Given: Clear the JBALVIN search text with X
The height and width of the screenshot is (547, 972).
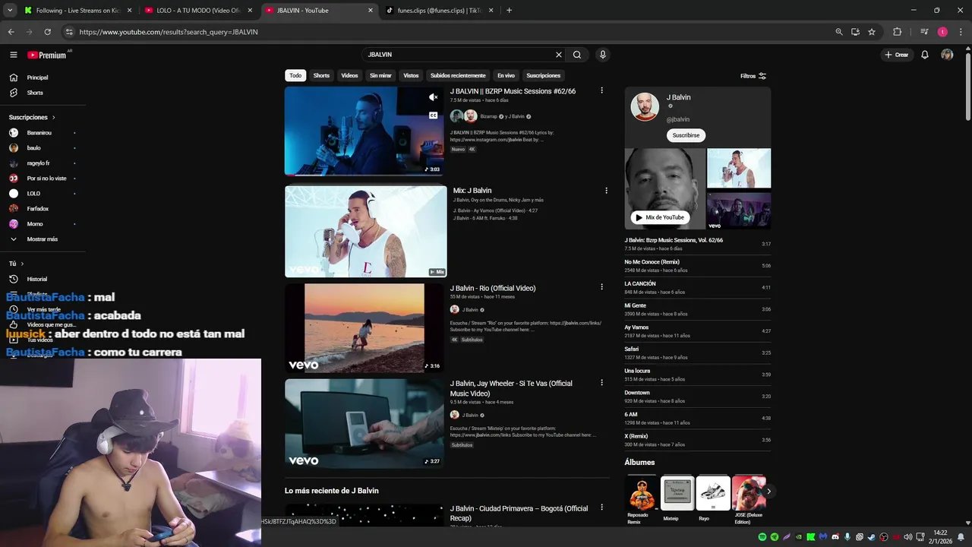Looking at the screenshot, I should pyautogui.click(x=559, y=55).
